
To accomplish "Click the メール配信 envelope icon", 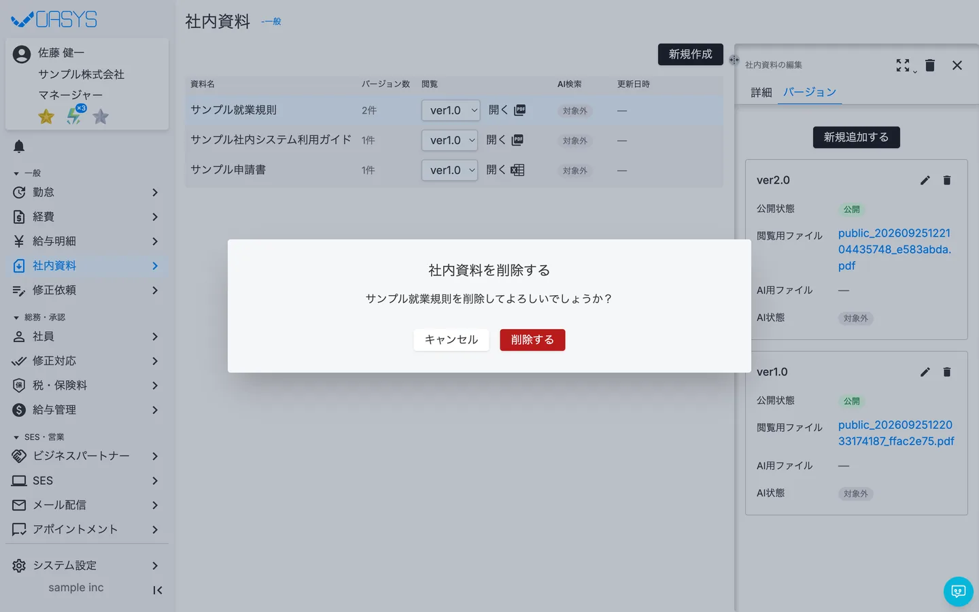I will coord(19,505).
